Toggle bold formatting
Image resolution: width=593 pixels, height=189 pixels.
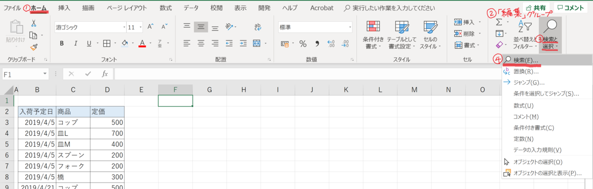tap(62, 43)
